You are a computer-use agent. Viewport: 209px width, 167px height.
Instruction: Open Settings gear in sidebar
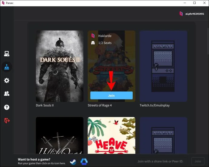[7, 80]
